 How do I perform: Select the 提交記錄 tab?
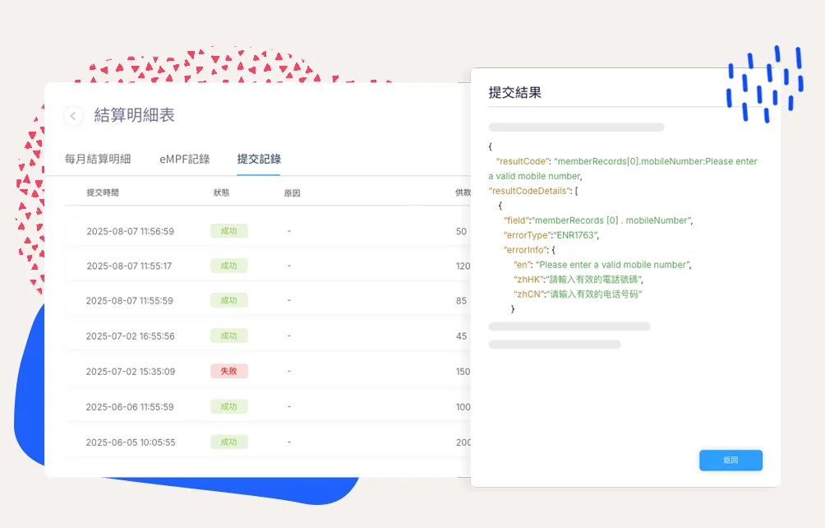tap(258, 159)
